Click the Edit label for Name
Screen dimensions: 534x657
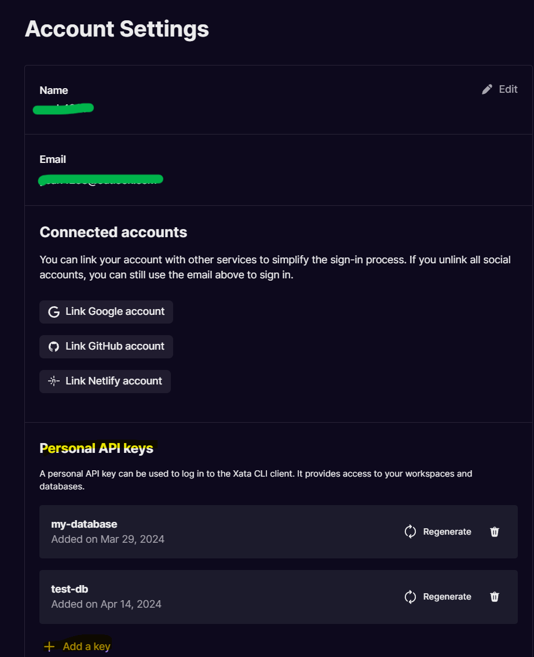(508, 89)
